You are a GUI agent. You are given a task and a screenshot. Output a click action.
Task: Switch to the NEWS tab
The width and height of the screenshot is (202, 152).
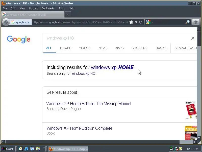click(103, 48)
